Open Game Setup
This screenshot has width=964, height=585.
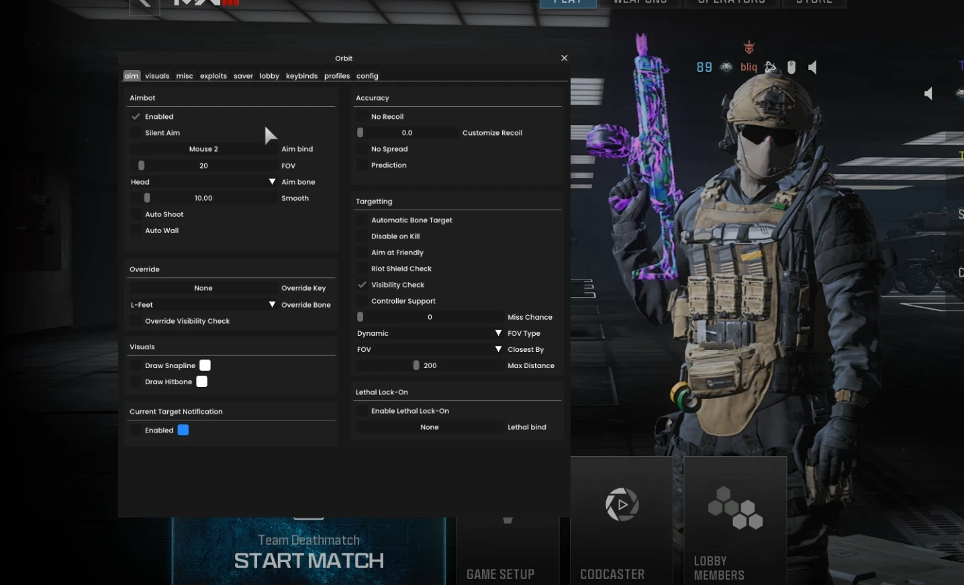pos(508,551)
